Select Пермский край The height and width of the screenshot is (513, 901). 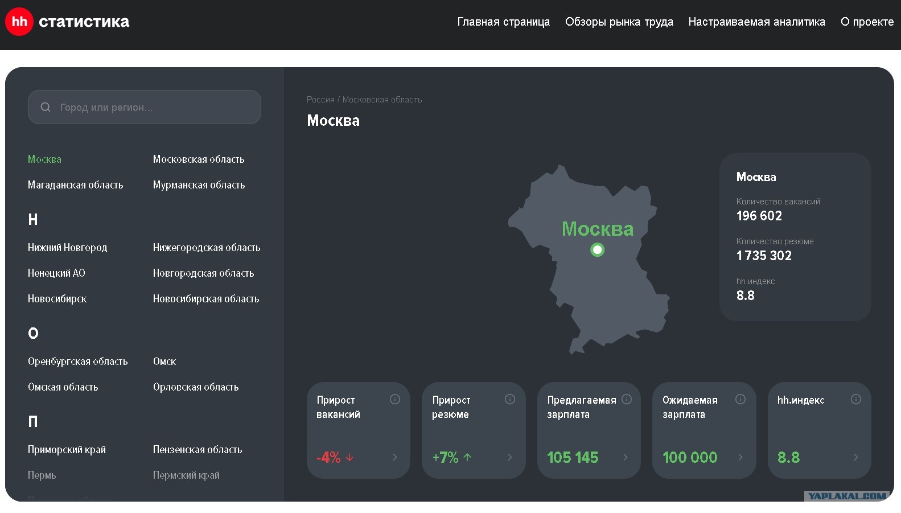[x=186, y=475]
